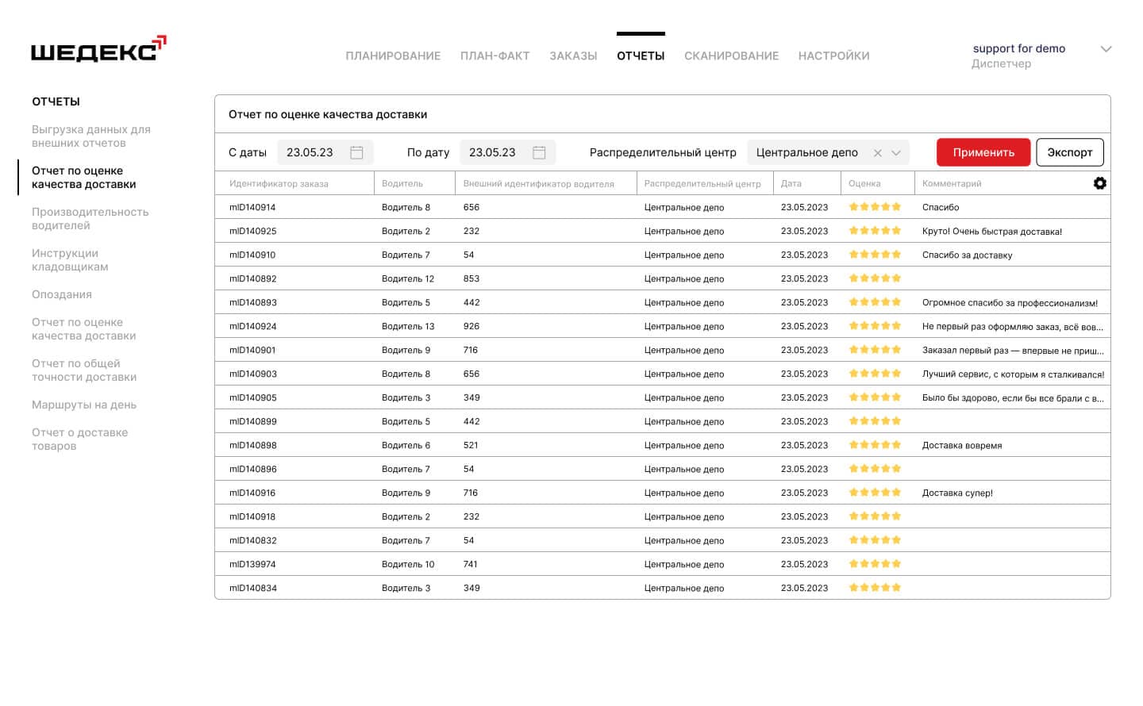Click the Применить button
This screenshot has width=1143, height=706.
tap(983, 152)
